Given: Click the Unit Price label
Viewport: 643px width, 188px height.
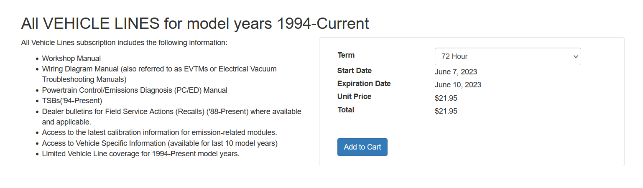Looking at the screenshot, I should (354, 97).
